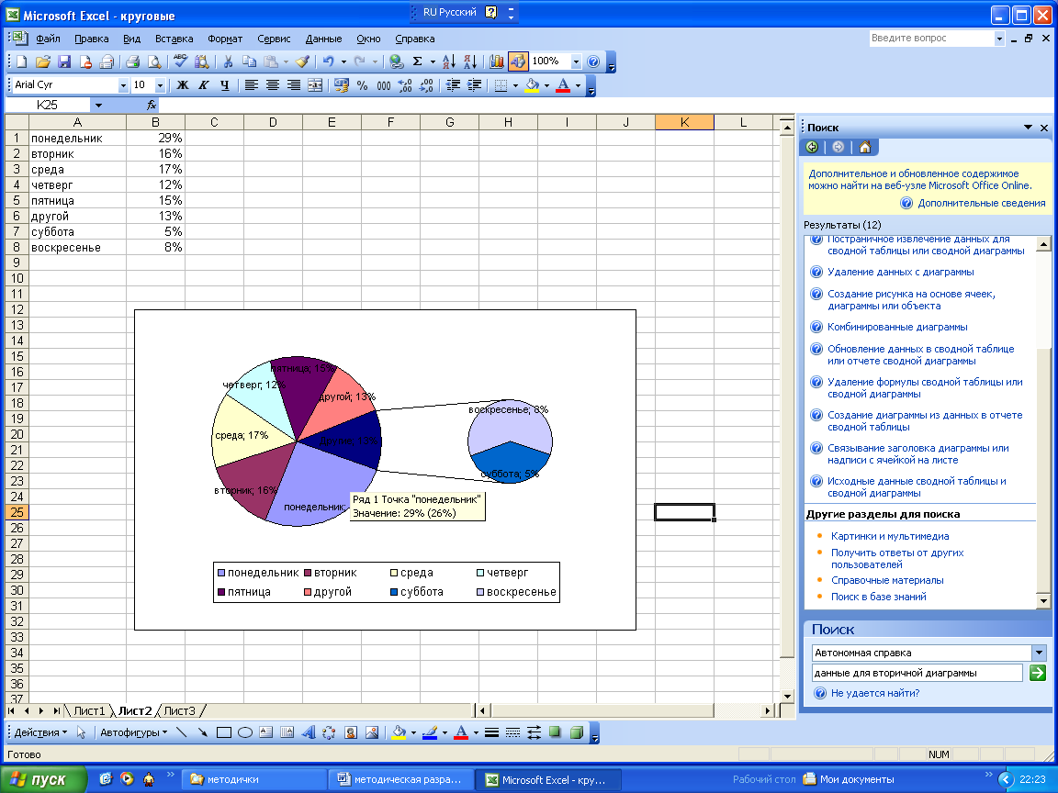The width and height of the screenshot is (1058, 793).
Task: Launch the Chart Wizard
Action: click(497, 62)
